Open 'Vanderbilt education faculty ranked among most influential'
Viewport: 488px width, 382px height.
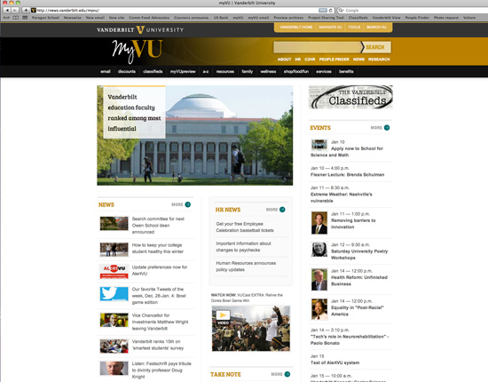coord(134,113)
